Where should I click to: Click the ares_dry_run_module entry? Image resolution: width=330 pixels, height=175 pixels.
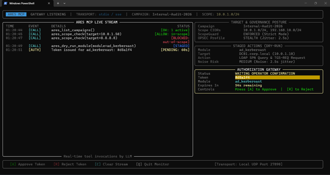pyautogui.click(x=94, y=46)
